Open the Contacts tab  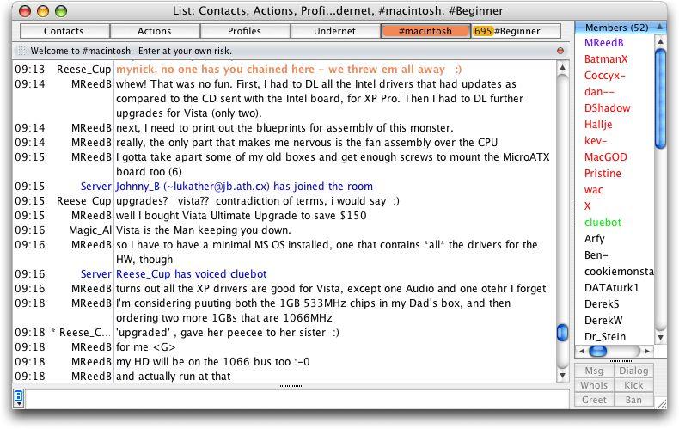pyautogui.click(x=64, y=32)
